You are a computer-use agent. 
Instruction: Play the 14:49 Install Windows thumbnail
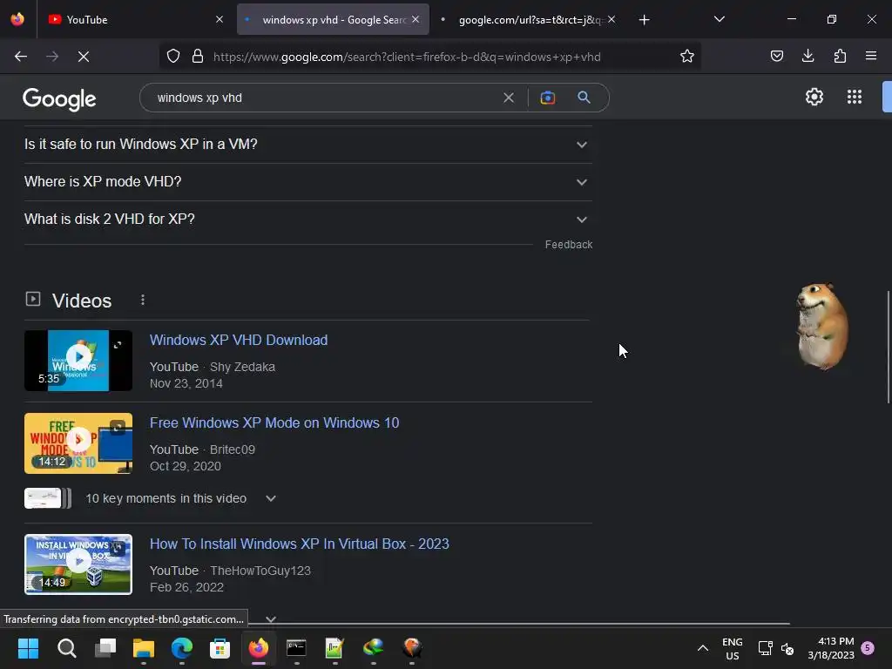pos(78,564)
